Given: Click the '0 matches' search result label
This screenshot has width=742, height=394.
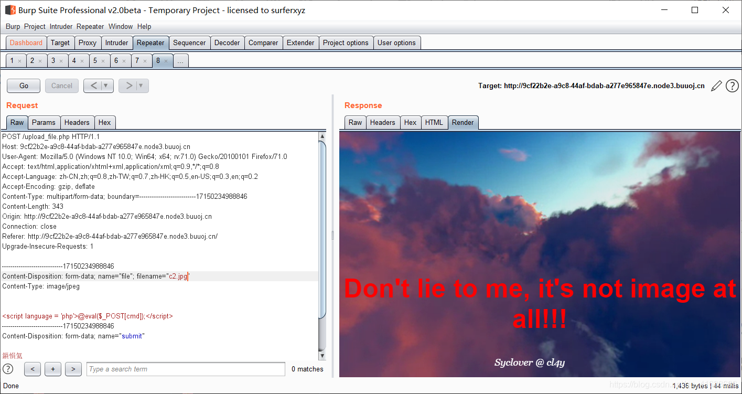Looking at the screenshot, I should pos(307,369).
